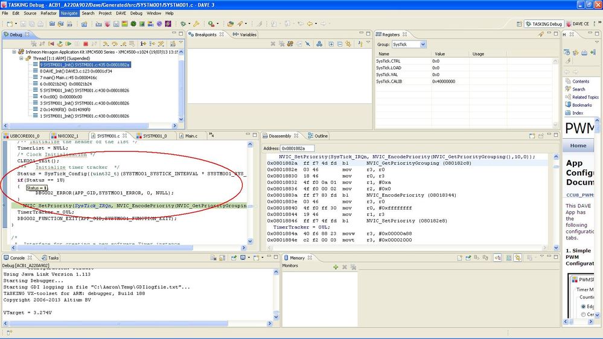
Task: Click the Clear Console icon in Console toolbar
Action: (214, 258)
